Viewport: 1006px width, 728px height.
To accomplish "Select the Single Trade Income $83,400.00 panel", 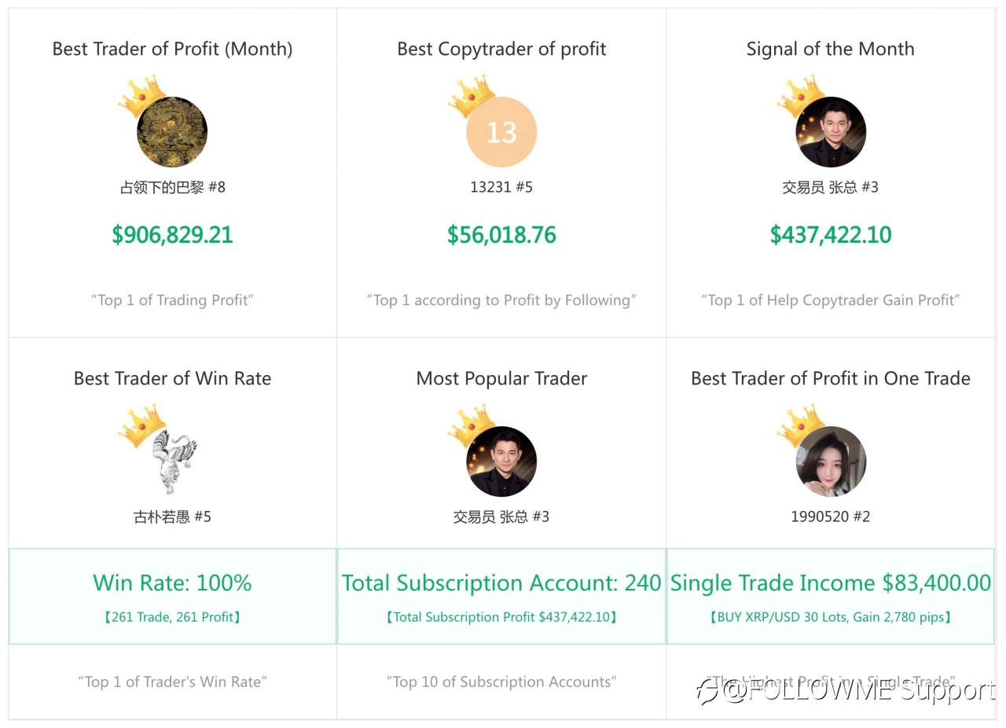I will click(831, 597).
